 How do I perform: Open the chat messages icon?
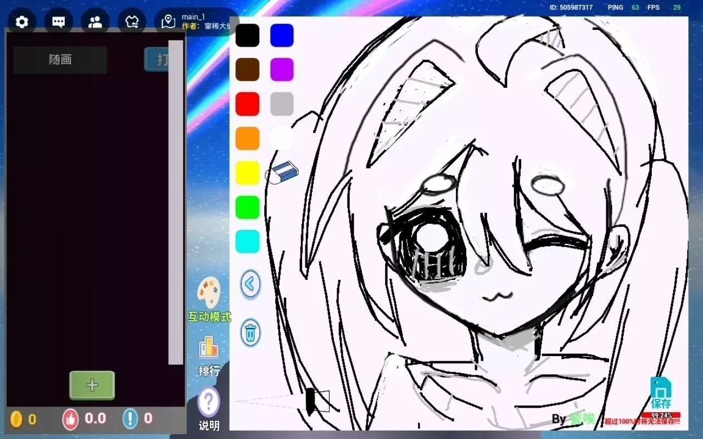click(x=59, y=22)
